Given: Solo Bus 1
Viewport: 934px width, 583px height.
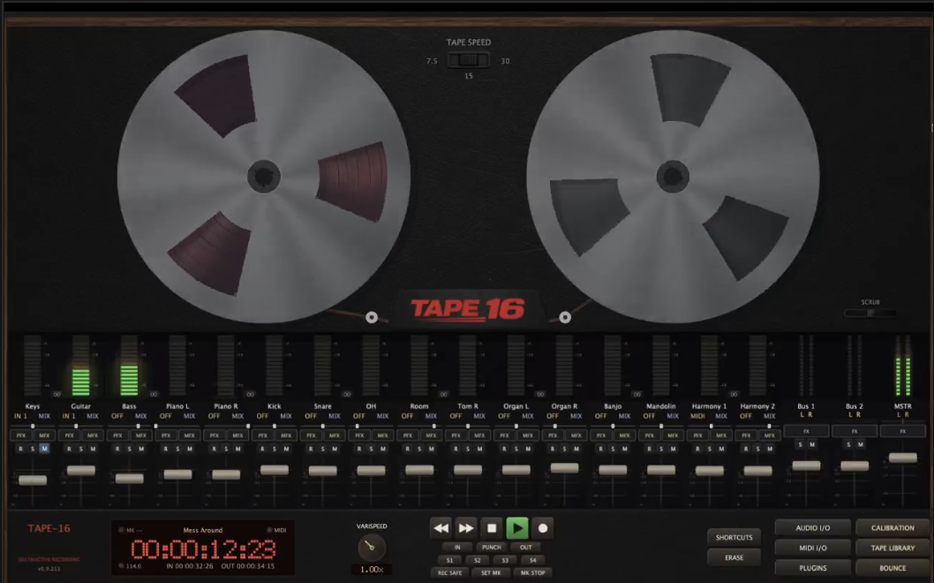Looking at the screenshot, I should click(800, 444).
